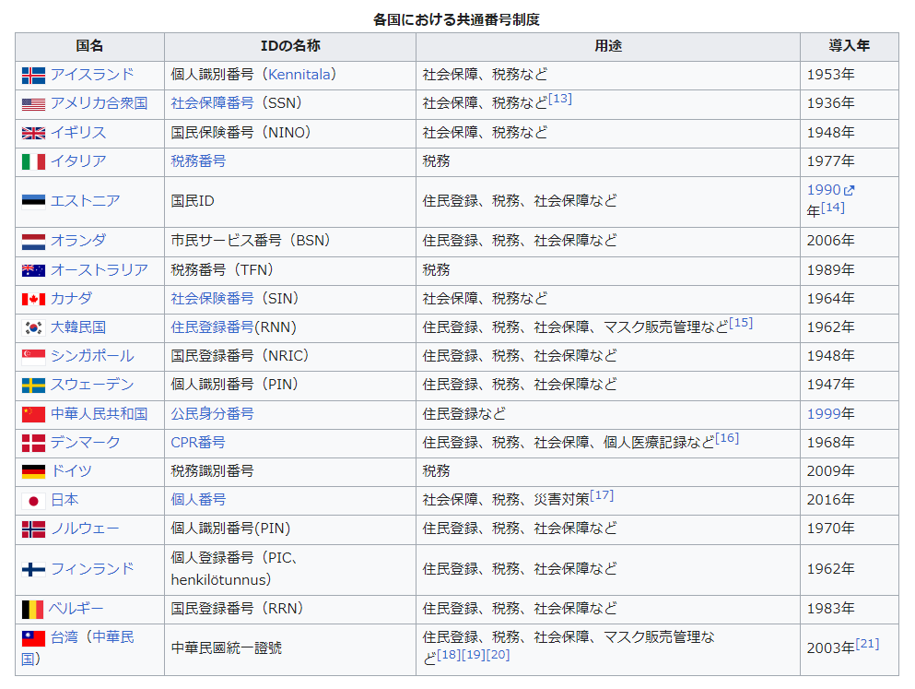Image resolution: width=915 pixels, height=689 pixels.
Task: Open the イギリス country link
Action: (78, 133)
